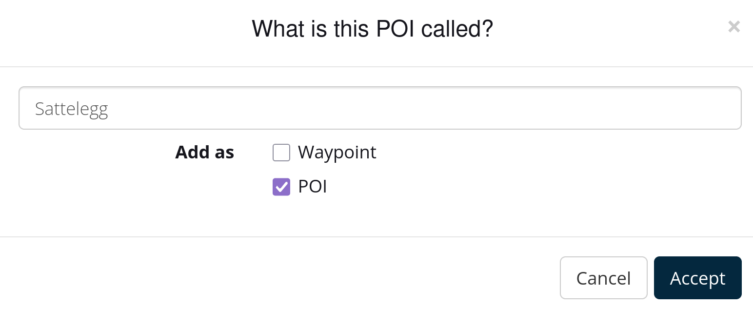This screenshot has width=753, height=309.
Task: Close the POI naming dialog
Action: 733,27
